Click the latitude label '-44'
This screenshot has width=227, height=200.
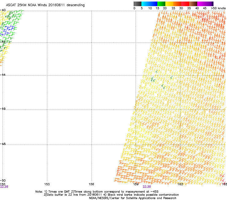click(x=3, y=75)
